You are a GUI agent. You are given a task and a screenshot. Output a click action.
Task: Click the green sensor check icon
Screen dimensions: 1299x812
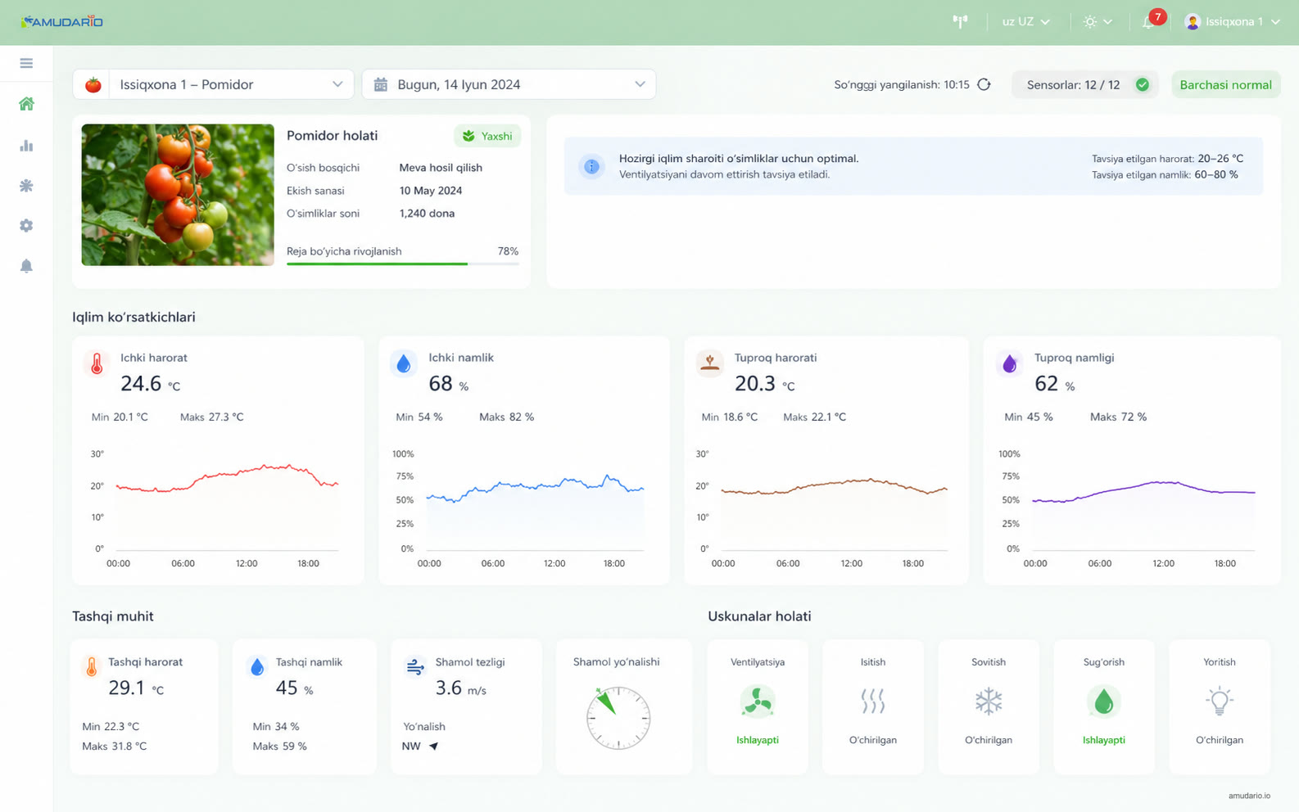coord(1142,84)
